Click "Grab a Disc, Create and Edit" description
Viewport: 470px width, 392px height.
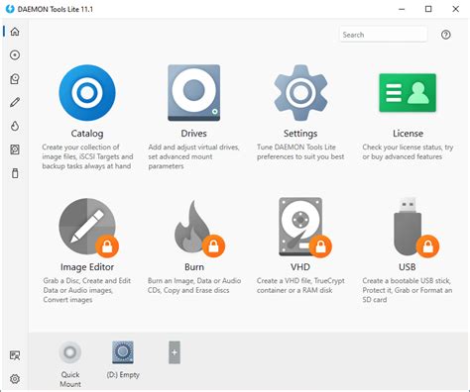tap(87, 290)
